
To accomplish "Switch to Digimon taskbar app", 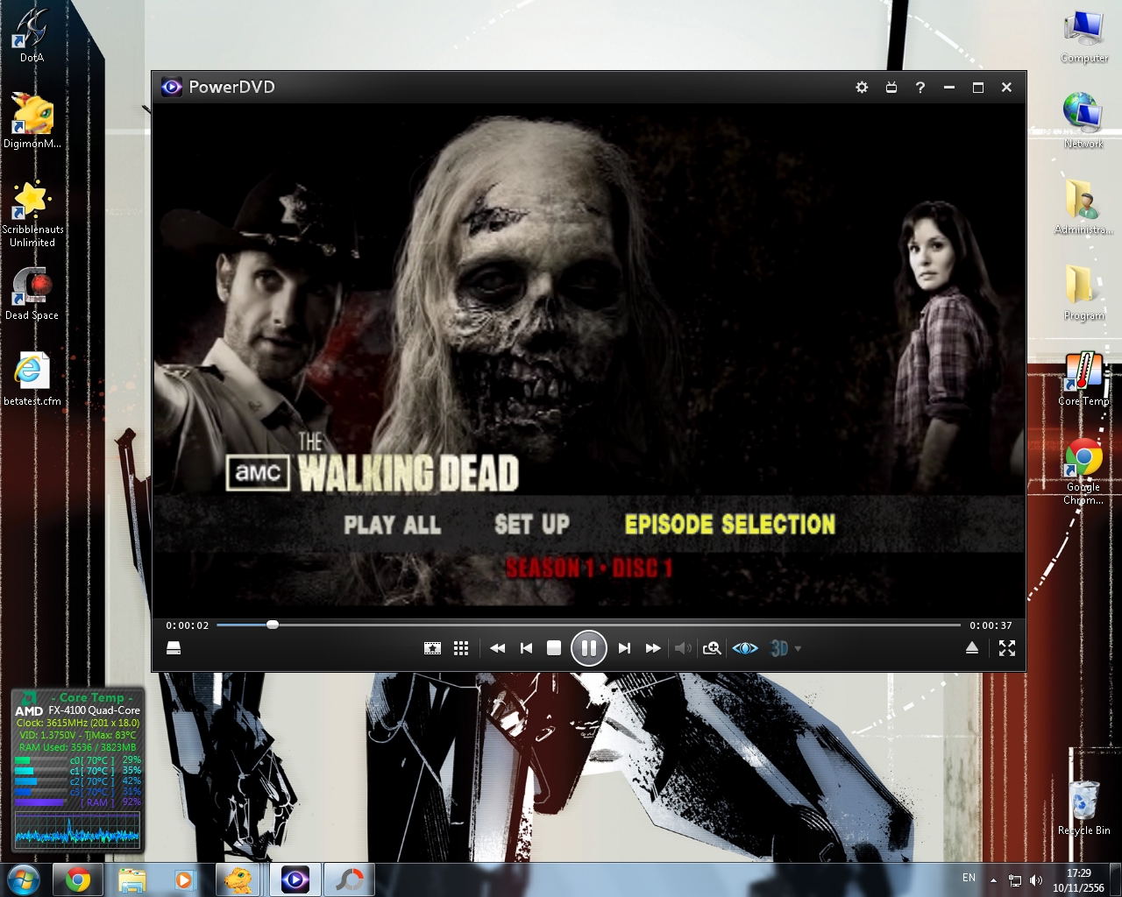I will (239, 879).
